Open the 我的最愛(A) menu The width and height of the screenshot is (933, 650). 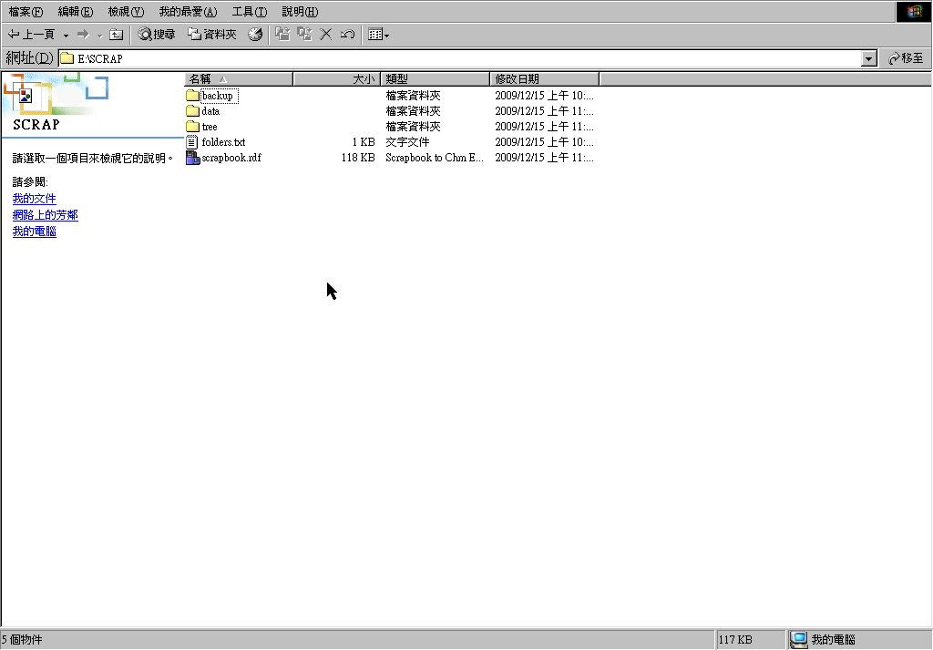tap(188, 12)
